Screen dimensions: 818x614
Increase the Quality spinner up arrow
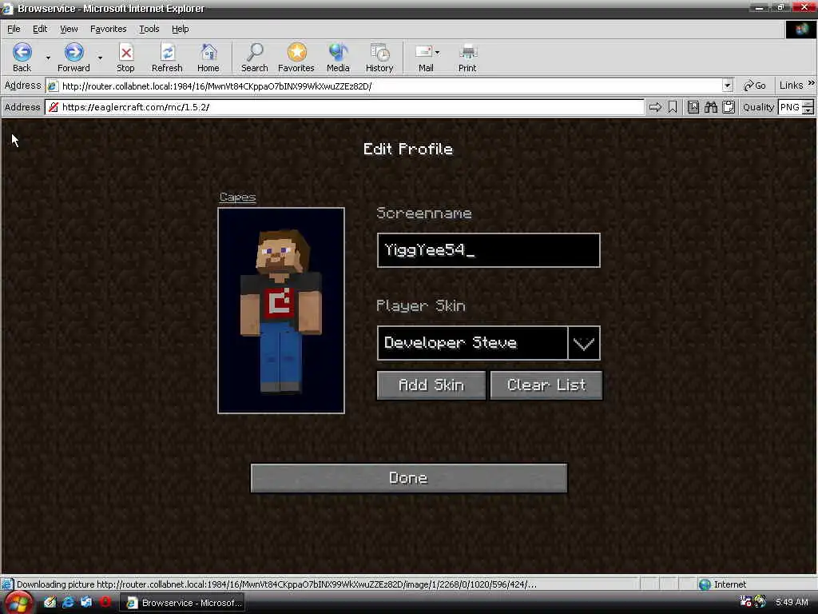[808, 104]
